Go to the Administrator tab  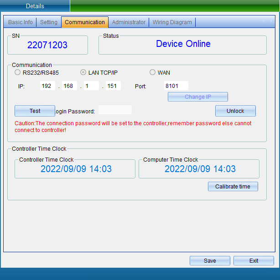point(129,22)
